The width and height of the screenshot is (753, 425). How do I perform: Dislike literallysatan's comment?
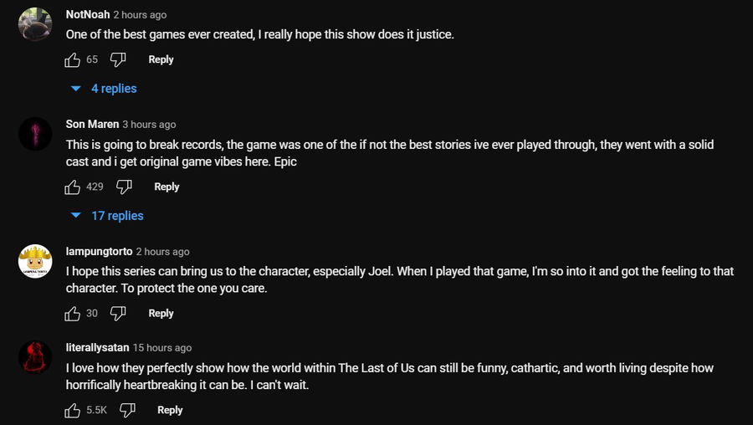(x=127, y=410)
